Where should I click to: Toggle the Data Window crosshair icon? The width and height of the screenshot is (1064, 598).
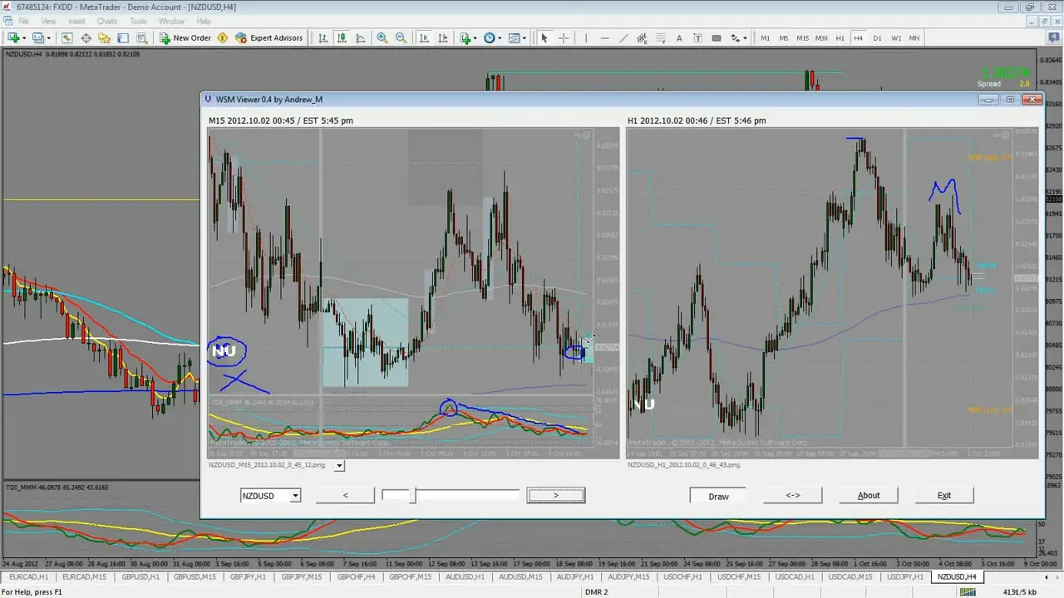click(x=86, y=38)
